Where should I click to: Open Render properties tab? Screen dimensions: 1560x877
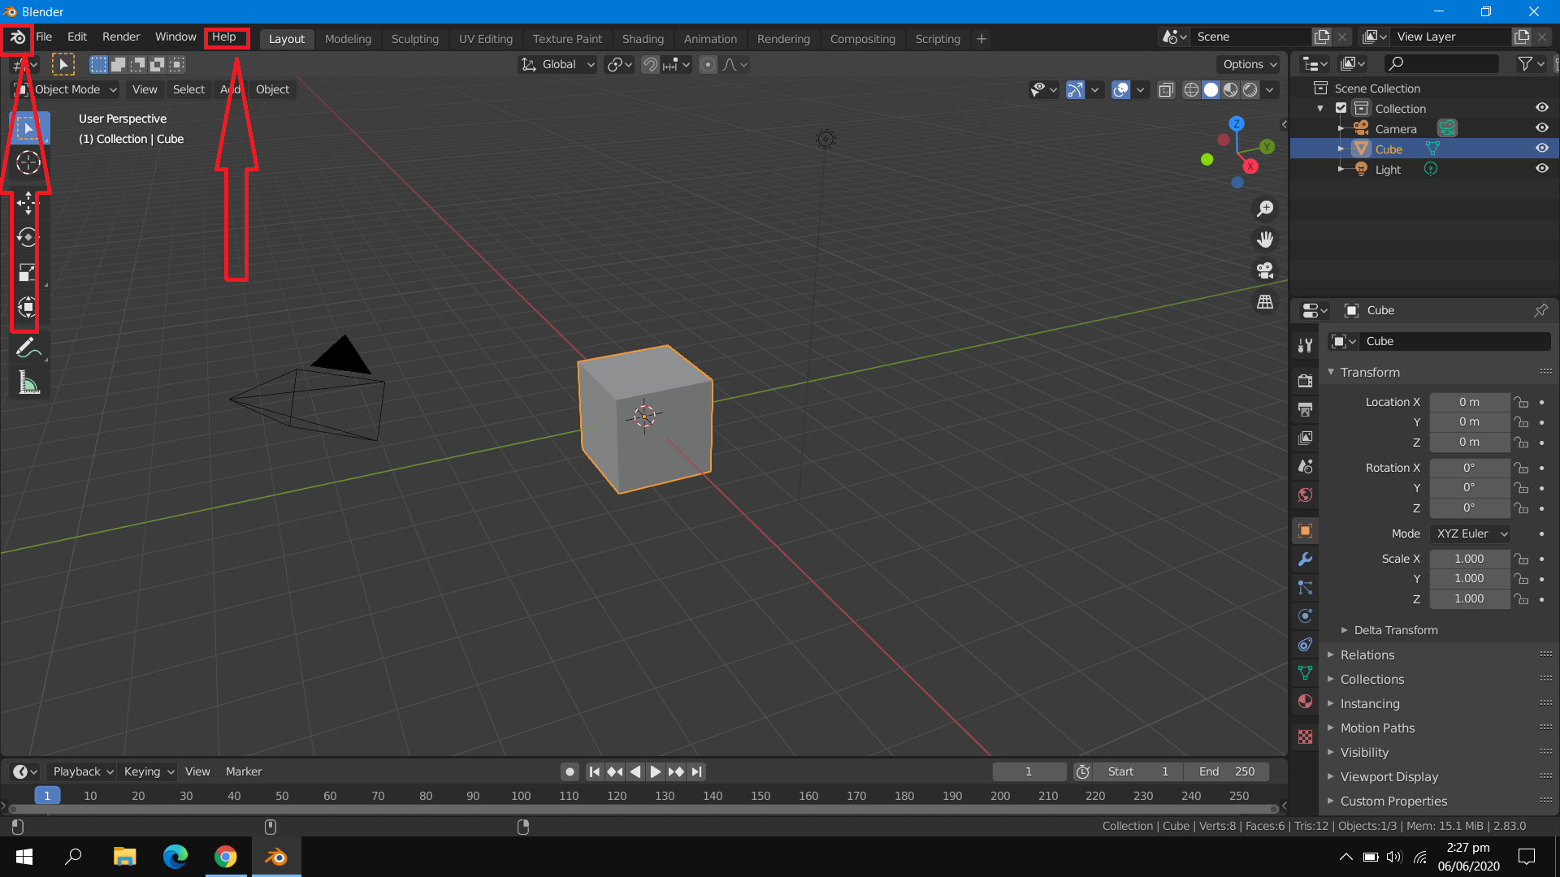tap(1305, 381)
